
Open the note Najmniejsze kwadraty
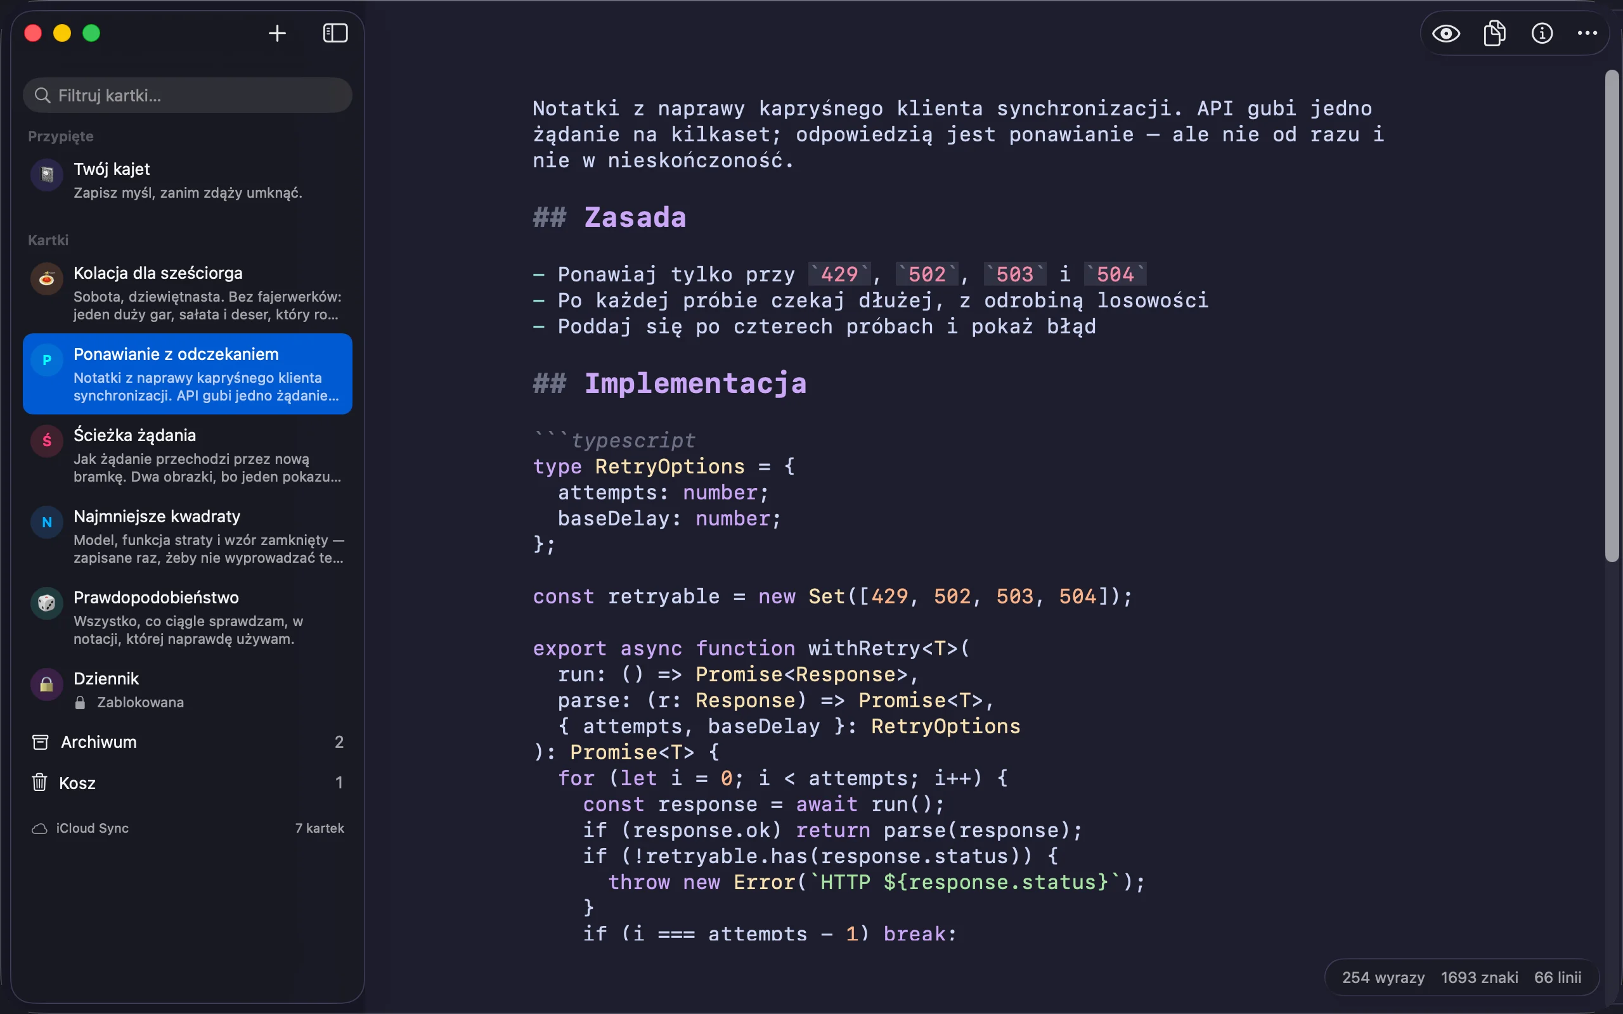(187, 537)
